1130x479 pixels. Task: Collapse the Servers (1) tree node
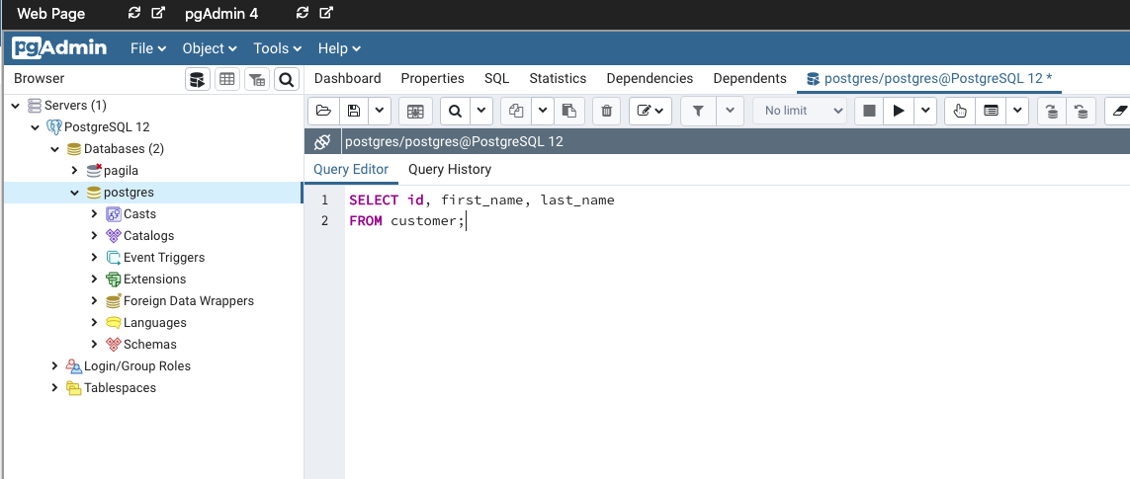coord(16,106)
